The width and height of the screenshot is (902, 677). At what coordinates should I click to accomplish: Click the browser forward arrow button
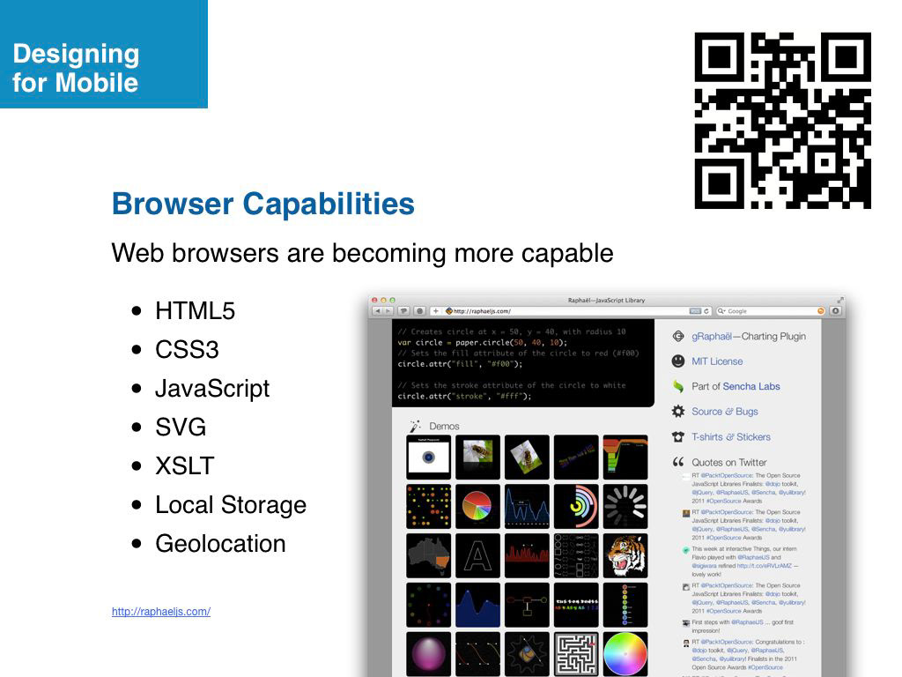pos(388,311)
